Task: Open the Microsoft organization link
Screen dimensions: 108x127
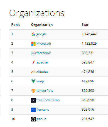Action: coord(44,44)
